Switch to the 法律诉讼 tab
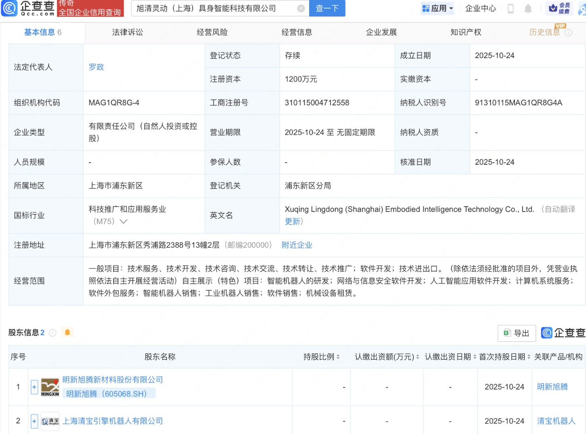Screen dimensions: 586x434 [x=127, y=32]
